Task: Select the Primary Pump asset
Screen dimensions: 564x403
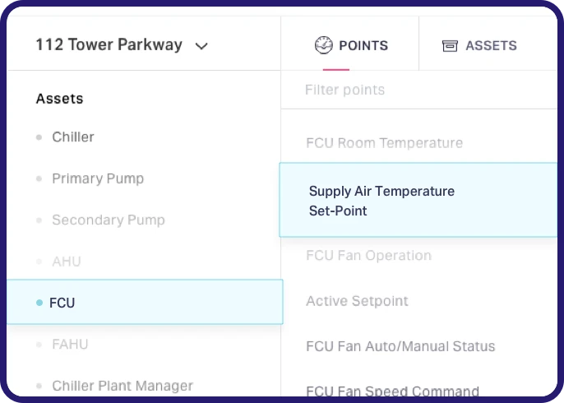Action: pyautogui.click(x=98, y=178)
